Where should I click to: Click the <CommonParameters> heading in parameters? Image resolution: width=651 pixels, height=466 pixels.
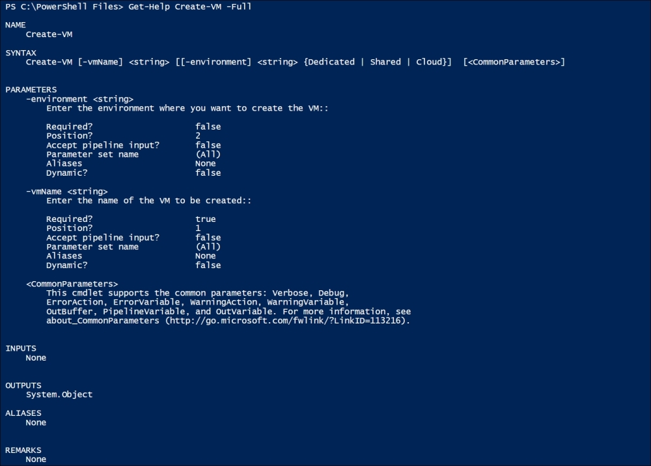coord(72,284)
